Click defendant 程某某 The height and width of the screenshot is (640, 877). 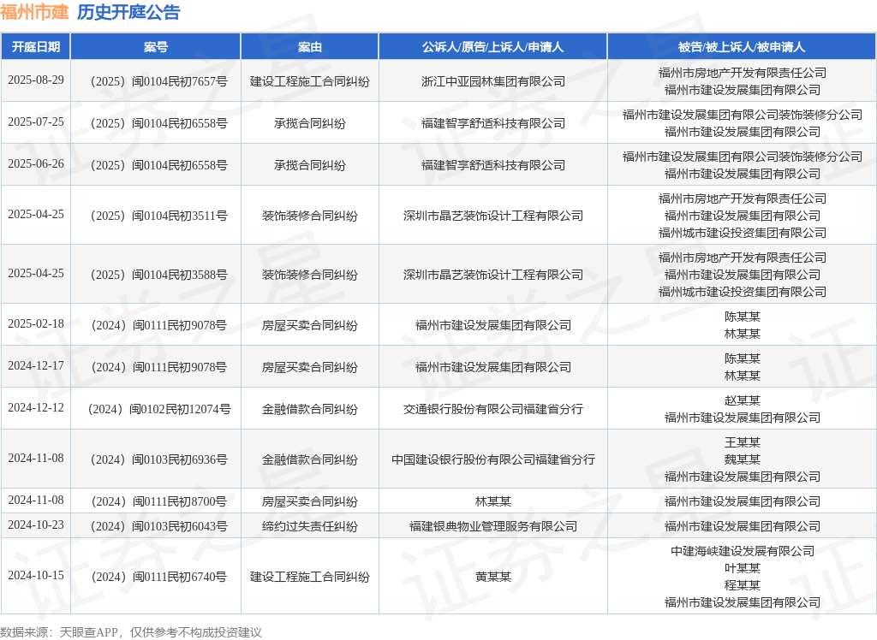tap(743, 586)
